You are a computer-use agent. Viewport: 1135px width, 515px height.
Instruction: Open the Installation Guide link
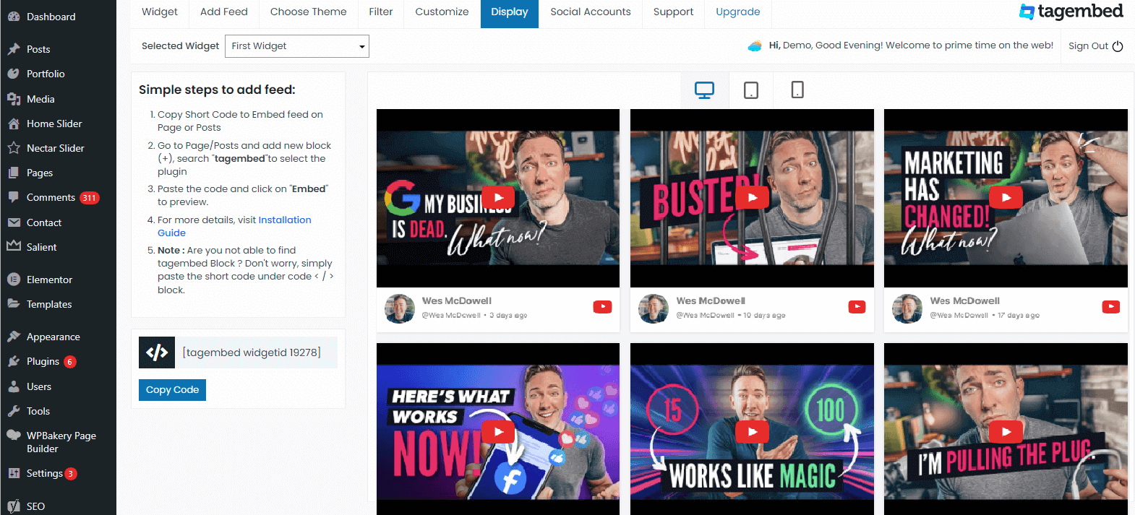click(234, 226)
